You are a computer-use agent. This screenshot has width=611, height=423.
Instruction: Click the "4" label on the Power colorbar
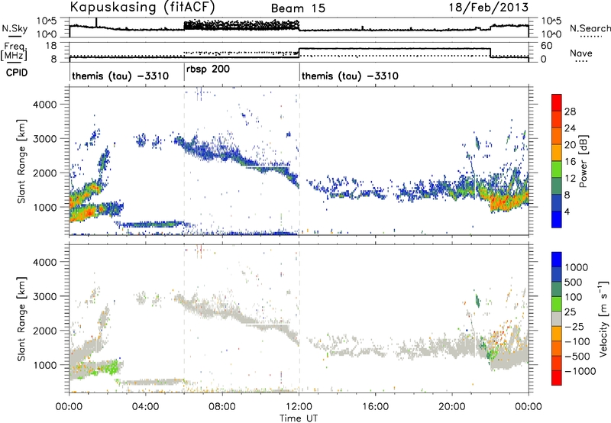(x=567, y=212)
